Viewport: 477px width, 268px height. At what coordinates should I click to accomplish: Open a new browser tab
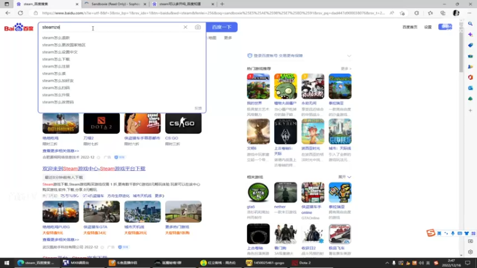222,4
